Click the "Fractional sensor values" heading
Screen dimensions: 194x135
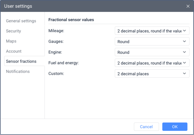click(x=71, y=20)
